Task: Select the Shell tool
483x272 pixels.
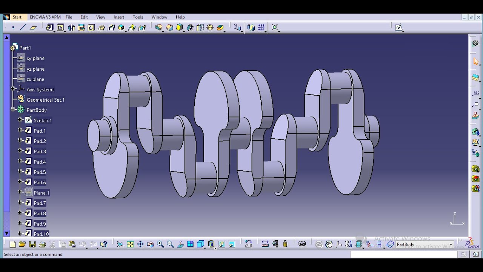Action: [190, 27]
